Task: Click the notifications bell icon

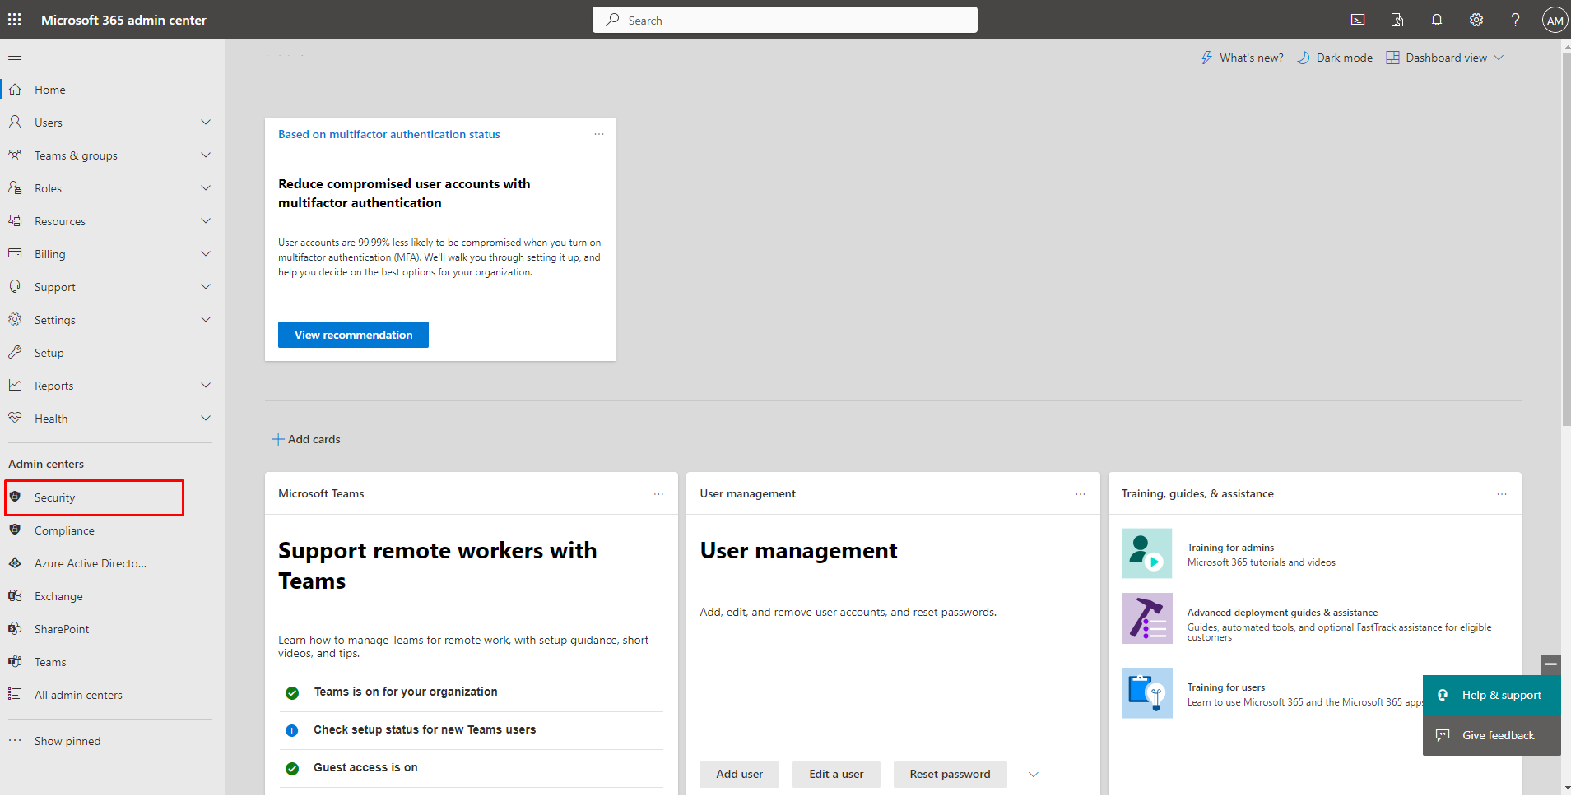Action: [x=1437, y=20]
